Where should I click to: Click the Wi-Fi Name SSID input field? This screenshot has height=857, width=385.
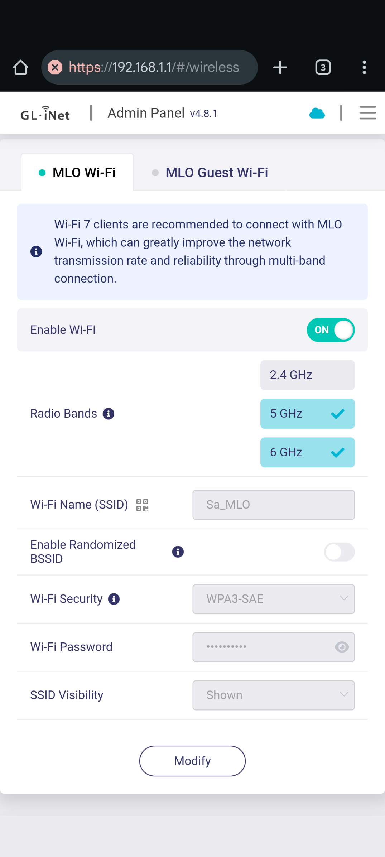pos(274,505)
